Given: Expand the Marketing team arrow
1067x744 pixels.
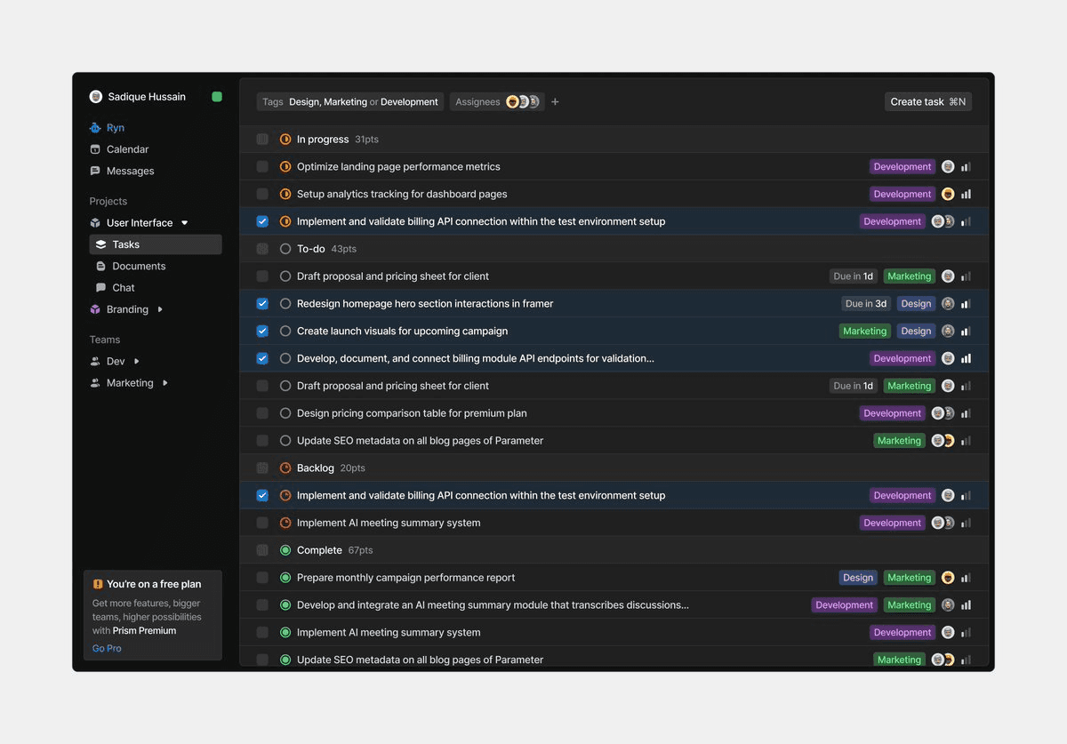Looking at the screenshot, I should (165, 383).
